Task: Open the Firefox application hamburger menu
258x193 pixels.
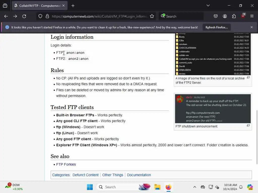Action: 252,16
